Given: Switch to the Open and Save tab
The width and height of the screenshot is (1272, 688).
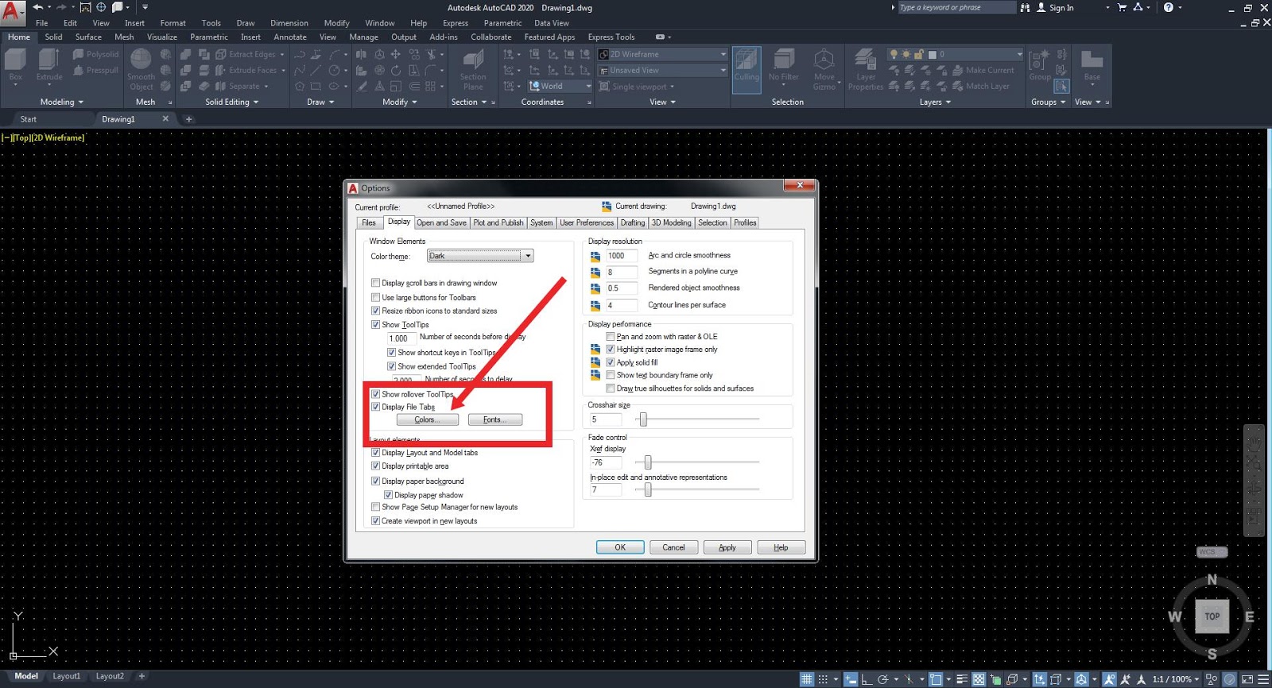Looking at the screenshot, I should coord(441,222).
